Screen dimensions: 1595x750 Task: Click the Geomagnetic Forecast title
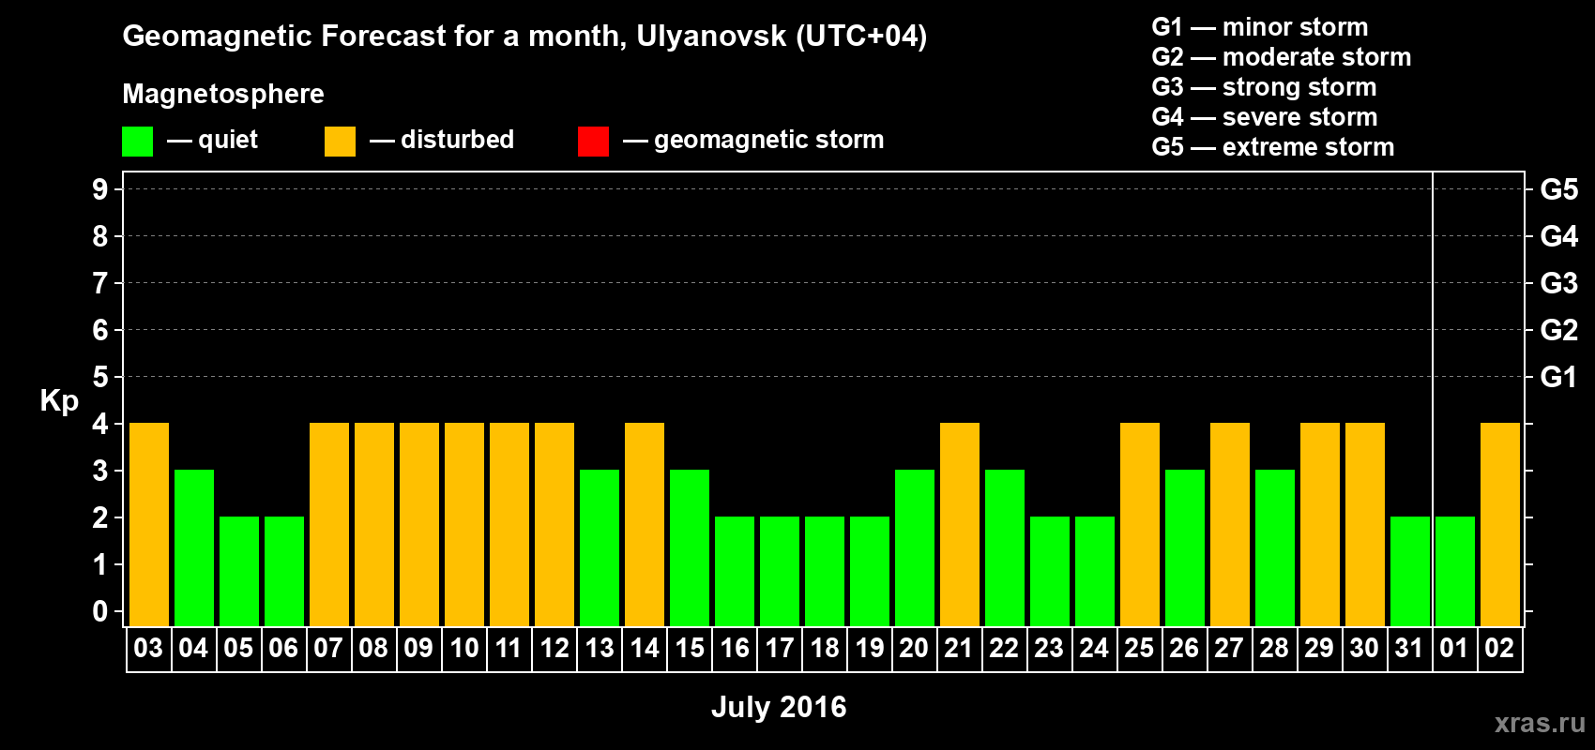(524, 37)
